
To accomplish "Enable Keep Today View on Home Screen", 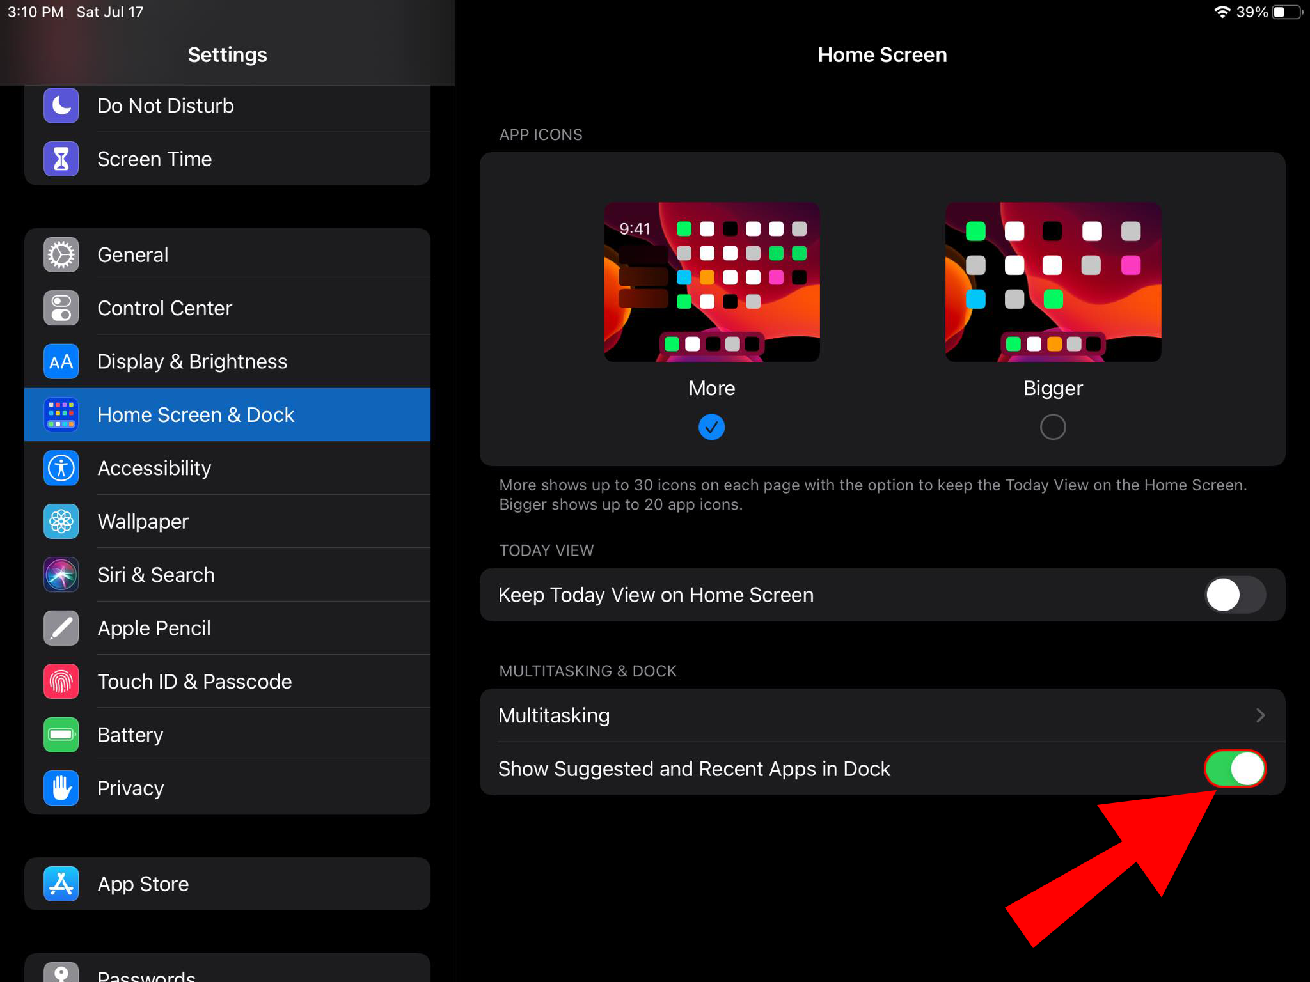I will (1235, 595).
